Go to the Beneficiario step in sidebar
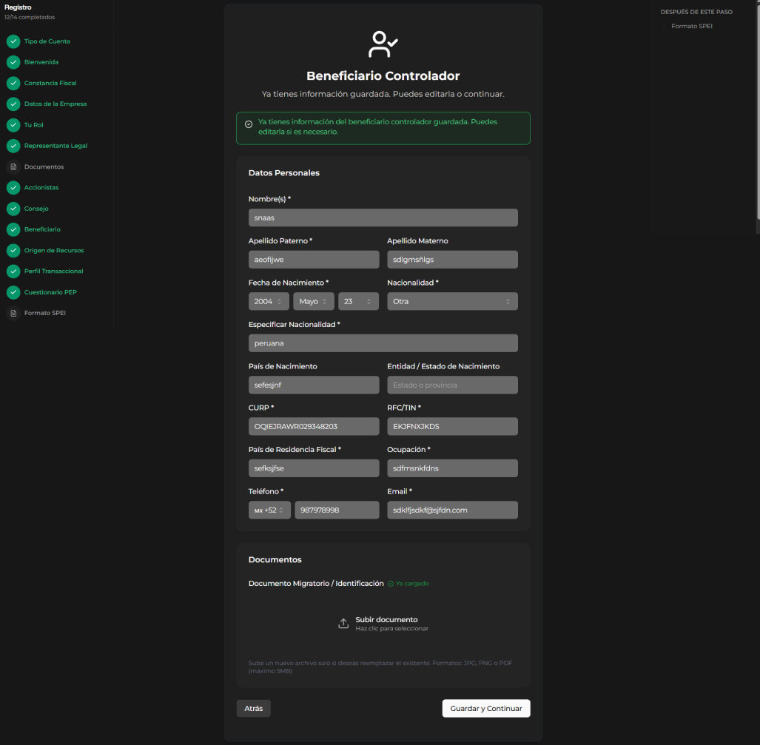 [43, 229]
